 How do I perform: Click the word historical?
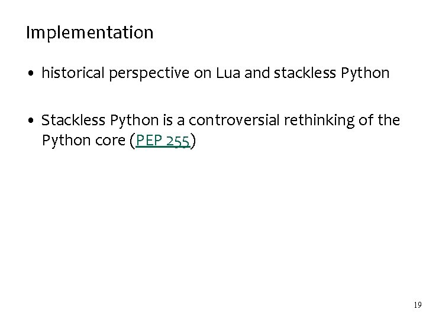(x=73, y=73)
